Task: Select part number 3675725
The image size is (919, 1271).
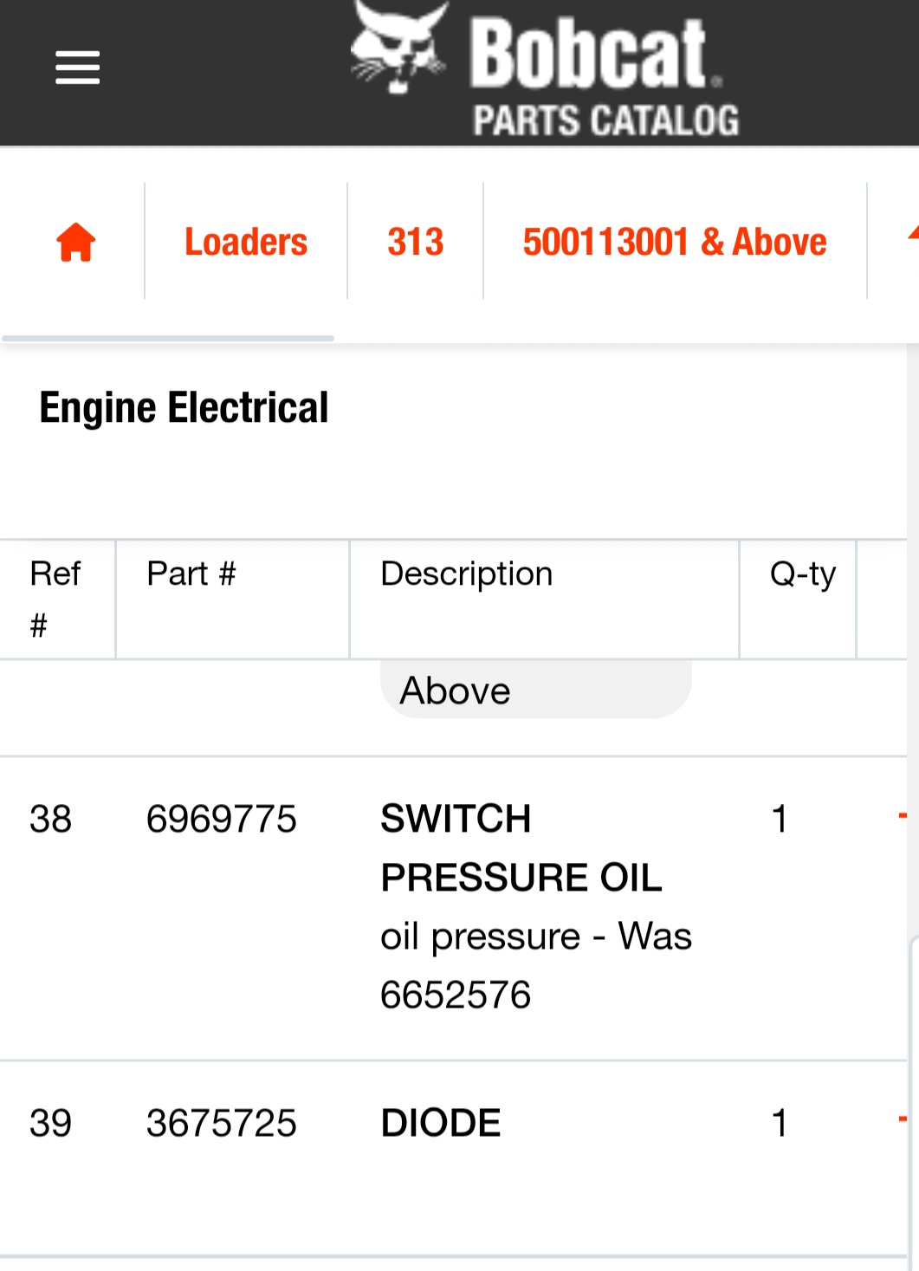Action: (x=222, y=1124)
